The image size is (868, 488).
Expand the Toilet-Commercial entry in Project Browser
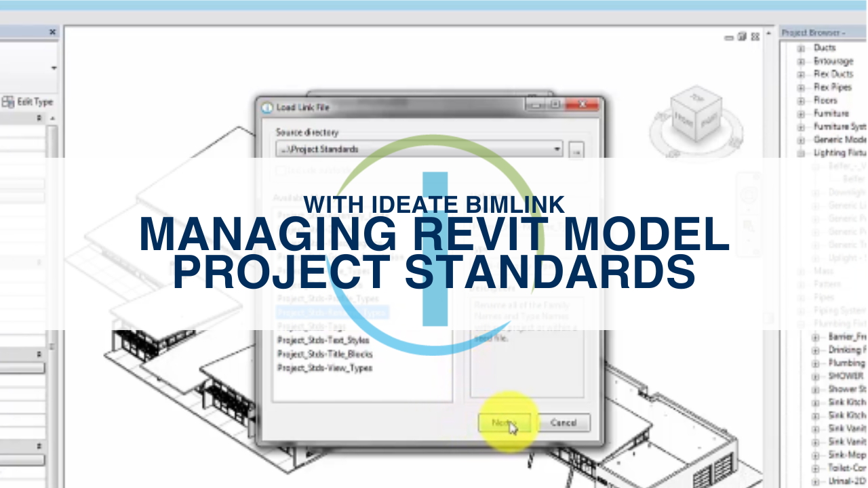point(816,468)
